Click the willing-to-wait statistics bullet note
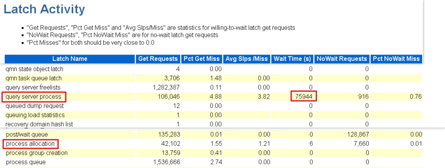Viewport: 445px width, 168px height. point(161,28)
